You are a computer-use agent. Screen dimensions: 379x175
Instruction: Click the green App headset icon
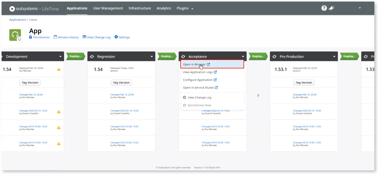[x=15, y=35]
